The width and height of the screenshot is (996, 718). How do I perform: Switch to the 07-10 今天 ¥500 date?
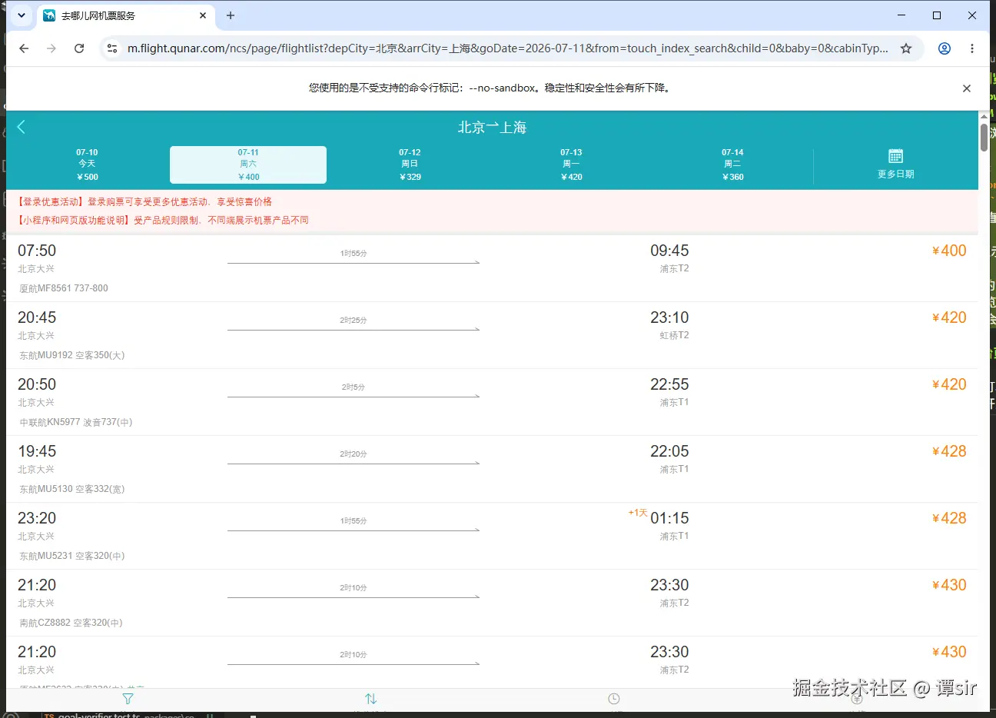(88, 165)
